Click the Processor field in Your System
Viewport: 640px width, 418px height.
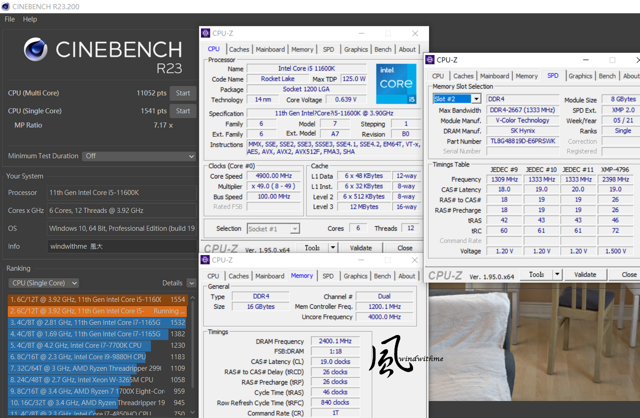122,192
